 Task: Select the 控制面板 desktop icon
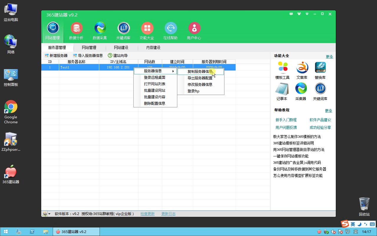tap(11, 77)
